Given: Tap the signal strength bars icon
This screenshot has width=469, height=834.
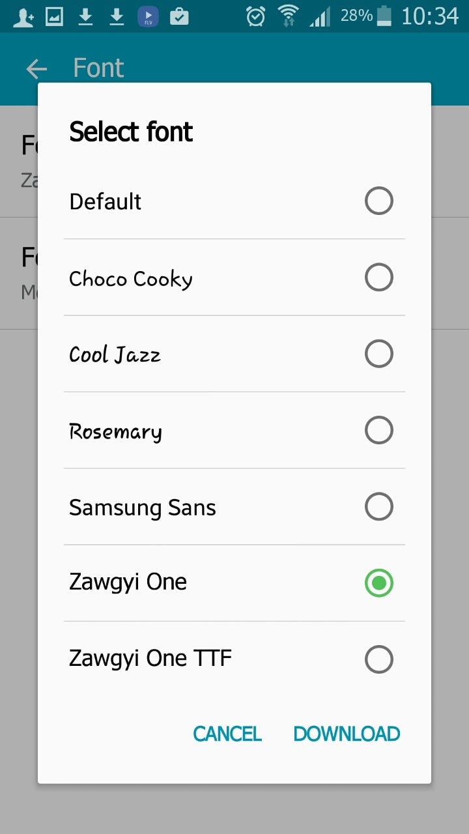Looking at the screenshot, I should click(320, 16).
